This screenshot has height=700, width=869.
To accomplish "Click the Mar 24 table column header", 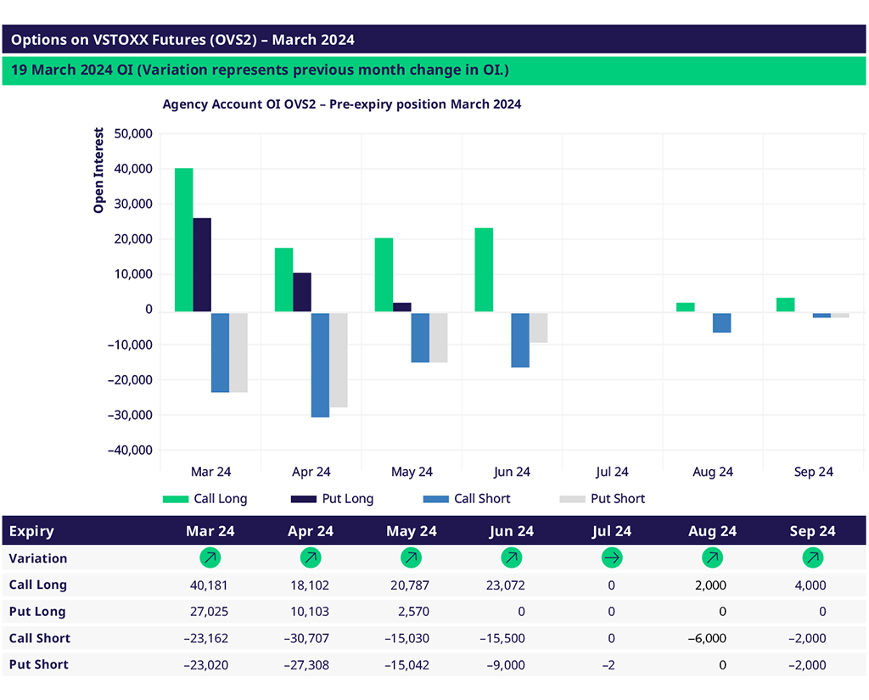I will [210, 531].
